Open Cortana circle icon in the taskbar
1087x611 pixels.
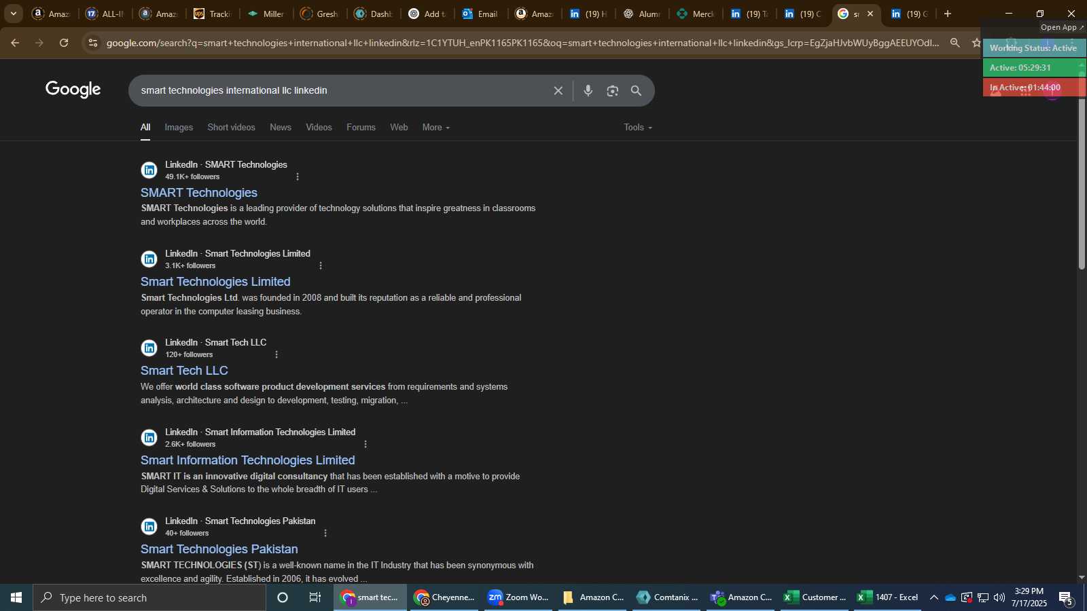click(x=283, y=598)
